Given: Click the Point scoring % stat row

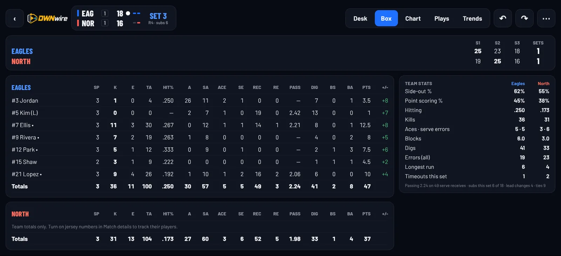Looking at the screenshot, I should point(477,101).
